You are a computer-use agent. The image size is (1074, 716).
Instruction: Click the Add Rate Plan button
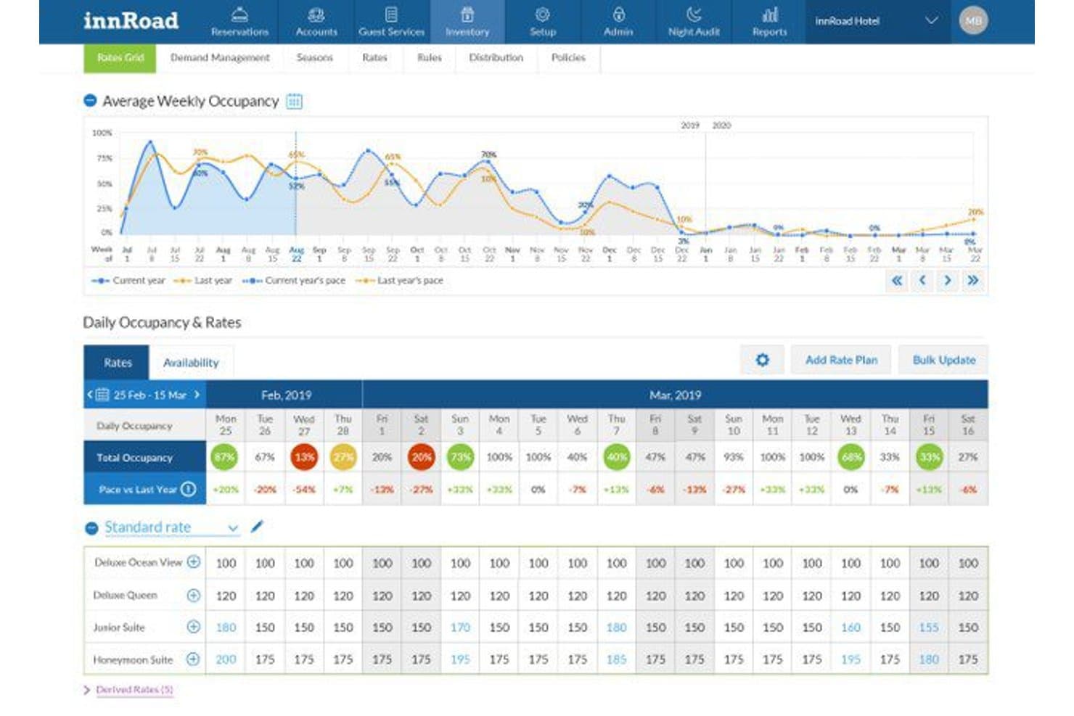(841, 360)
